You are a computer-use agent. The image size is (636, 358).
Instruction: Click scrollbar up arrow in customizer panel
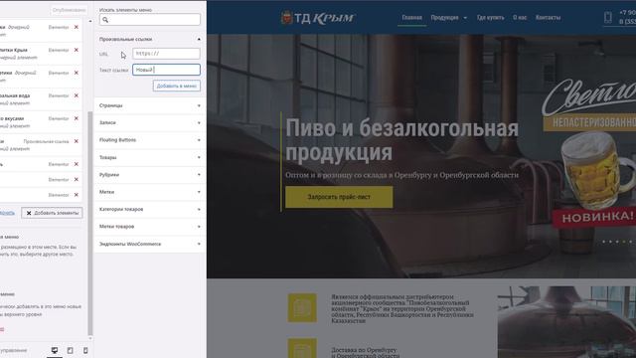pos(90,21)
